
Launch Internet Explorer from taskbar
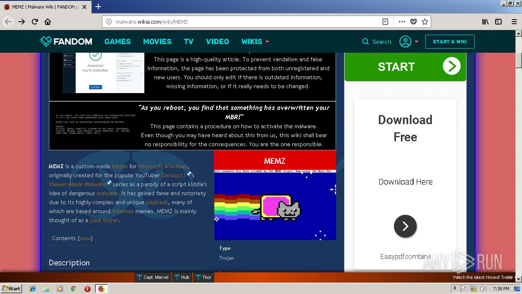pyautogui.click(x=33, y=289)
